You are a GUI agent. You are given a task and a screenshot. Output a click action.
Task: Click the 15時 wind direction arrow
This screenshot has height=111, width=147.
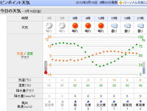point(114,102)
